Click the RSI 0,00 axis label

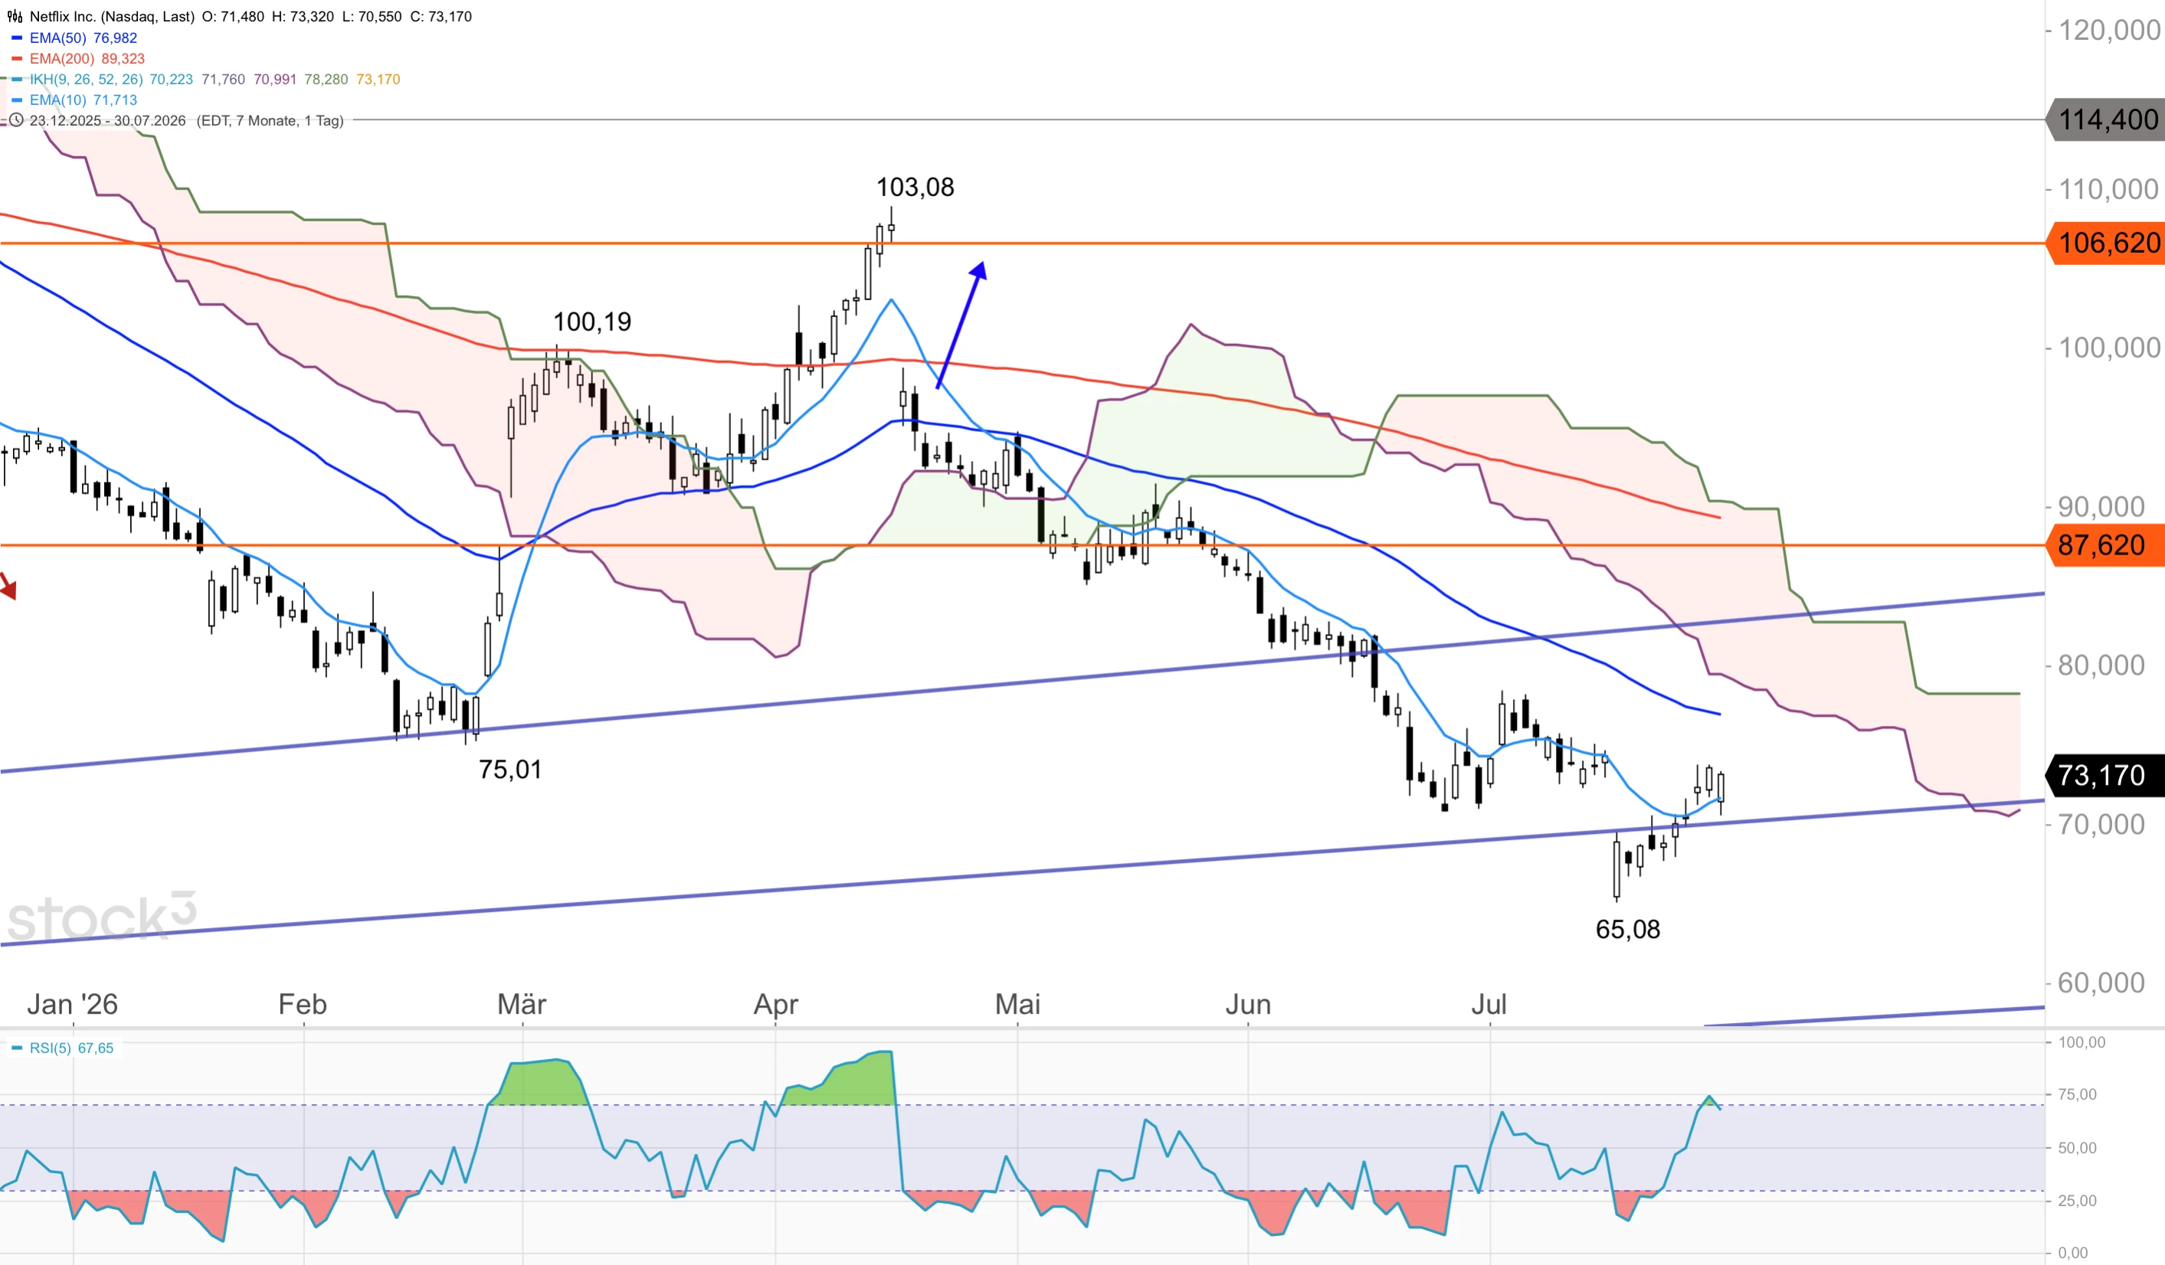click(x=2074, y=1253)
